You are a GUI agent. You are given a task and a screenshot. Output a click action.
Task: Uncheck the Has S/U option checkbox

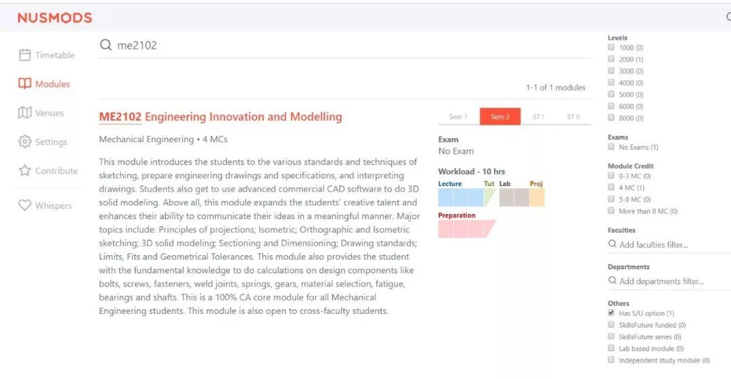(x=611, y=313)
